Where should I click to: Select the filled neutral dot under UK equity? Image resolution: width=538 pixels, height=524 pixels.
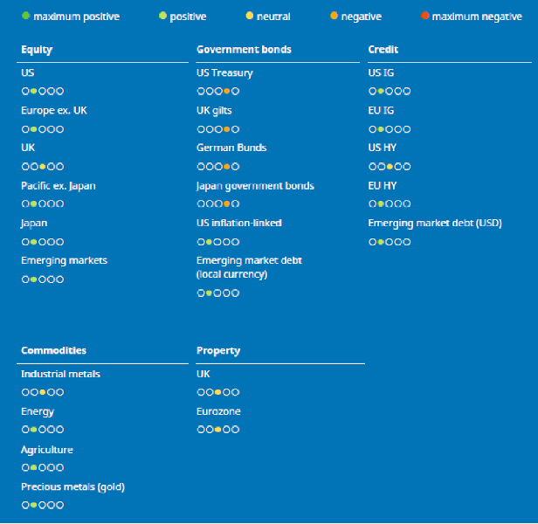pos(43,166)
